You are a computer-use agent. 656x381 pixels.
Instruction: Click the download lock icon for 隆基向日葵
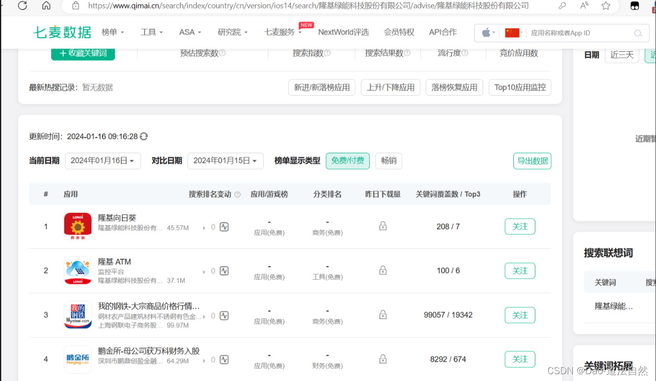click(x=383, y=226)
